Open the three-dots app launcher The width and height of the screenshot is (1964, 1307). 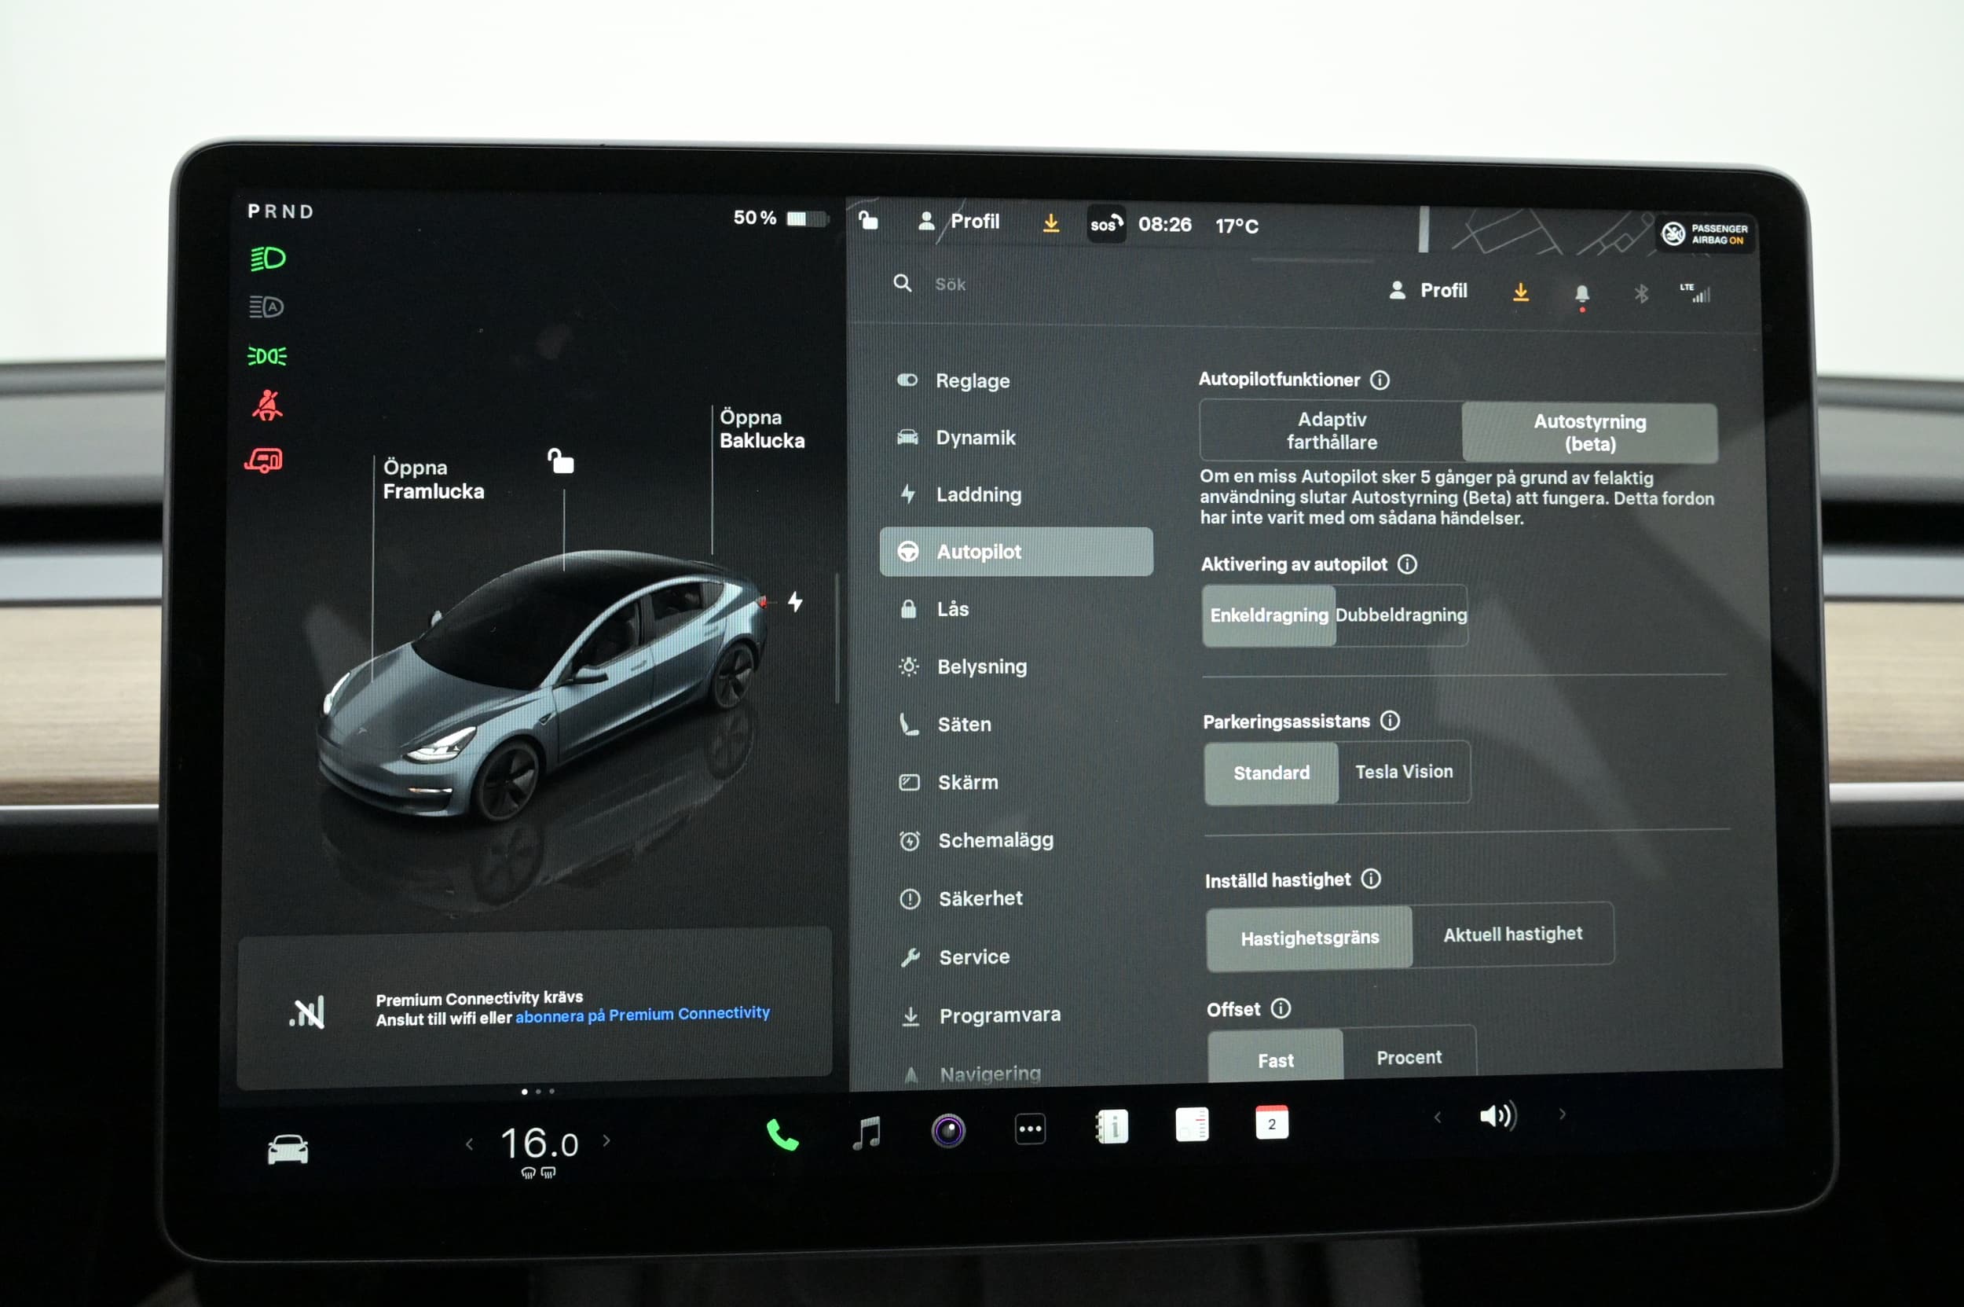click(1030, 1129)
